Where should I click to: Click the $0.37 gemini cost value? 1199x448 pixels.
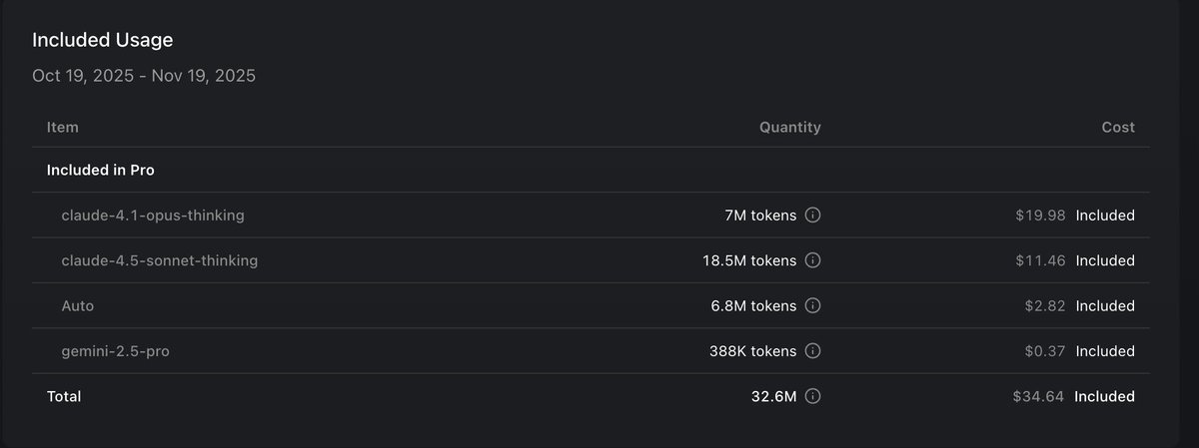click(1045, 351)
